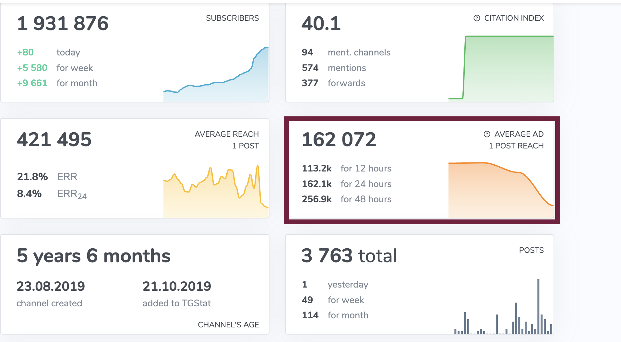
Task: Click the 377 forwards row
Action: click(x=333, y=83)
